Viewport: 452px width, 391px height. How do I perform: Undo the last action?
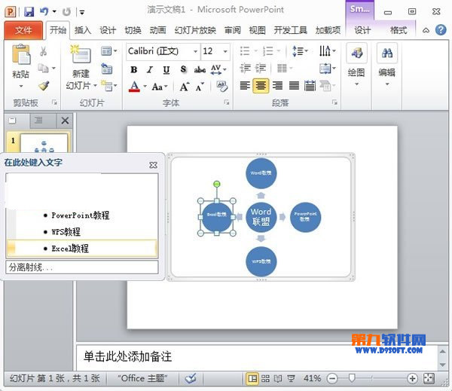click(44, 11)
